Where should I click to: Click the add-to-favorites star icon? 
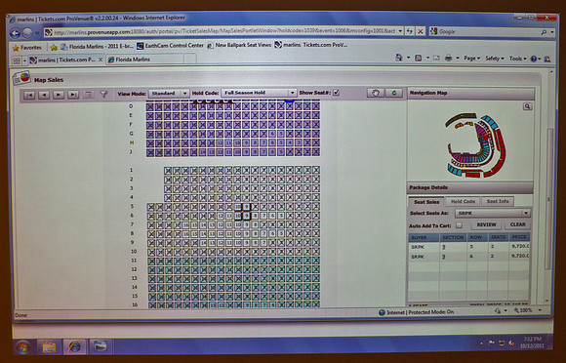pyautogui.click(x=54, y=47)
